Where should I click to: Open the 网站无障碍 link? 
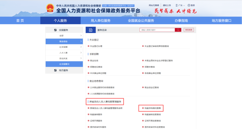154,5
